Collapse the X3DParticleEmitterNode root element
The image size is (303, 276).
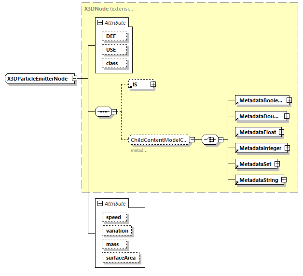75,78
